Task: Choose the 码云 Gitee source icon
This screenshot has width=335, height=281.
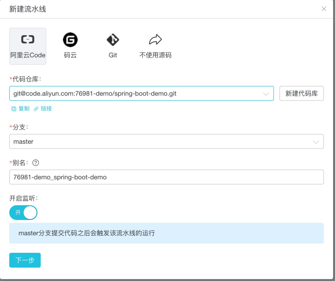Action: (70, 40)
